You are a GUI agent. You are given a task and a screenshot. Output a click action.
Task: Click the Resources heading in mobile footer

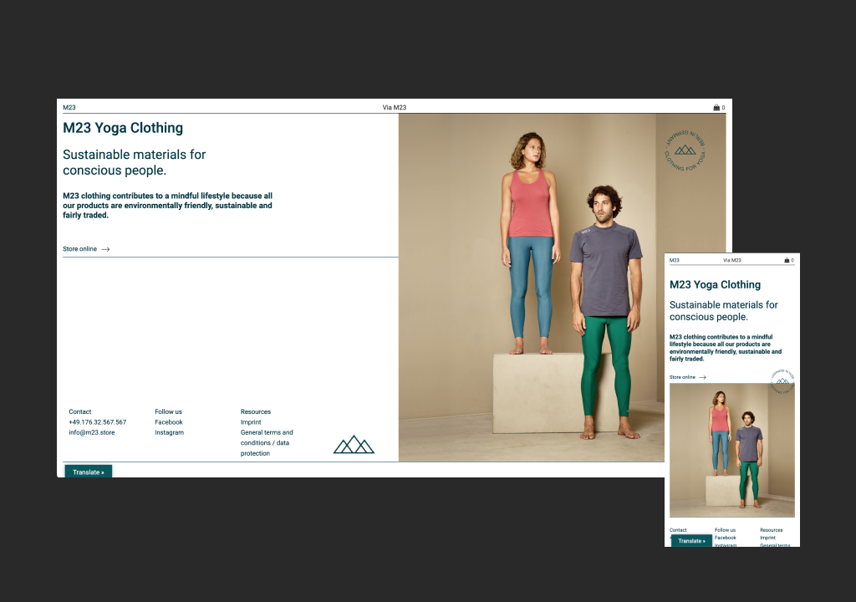(x=772, y=530)
